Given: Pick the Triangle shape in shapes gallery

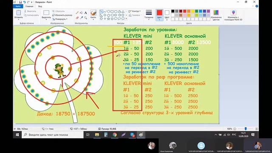Looking at the screenshot, I should tap(123, 11).
